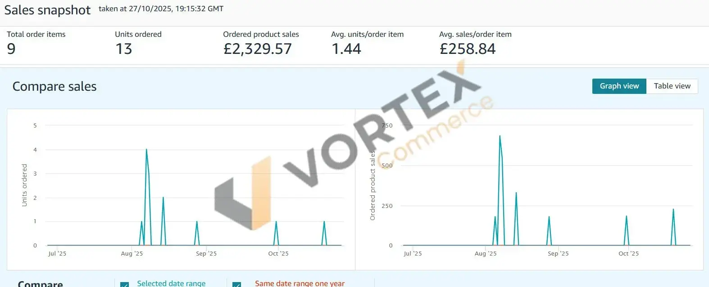Image resolution: width=709 pixels, height=287 pixels.
Task: Click the Aug '25 label on product sales chart
Action: (x=485, y=254)
